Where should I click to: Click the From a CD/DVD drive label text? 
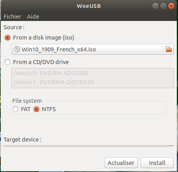point(41,62)
